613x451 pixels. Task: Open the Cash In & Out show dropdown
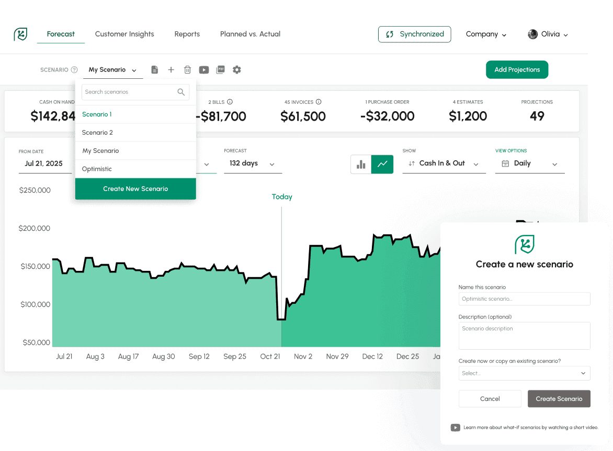[444, 163]
